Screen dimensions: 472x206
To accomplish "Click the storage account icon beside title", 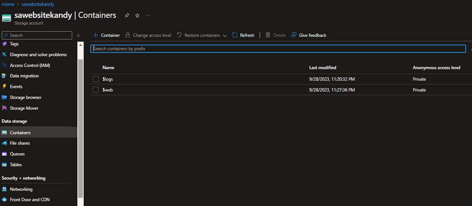I will 6,18.
